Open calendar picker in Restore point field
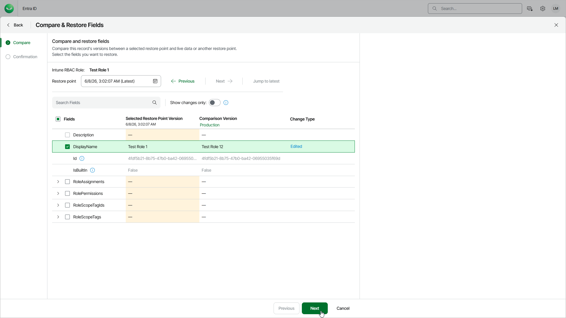 (x=155, y=81)
